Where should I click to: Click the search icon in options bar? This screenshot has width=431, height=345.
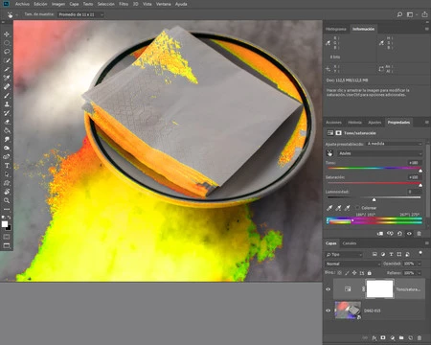(399, 14)
